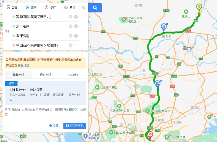The height and width of the screenshot is (142, 217).
Task: Remove the 武深高速 waypoint with minus icon
Action: coord(76,36)
